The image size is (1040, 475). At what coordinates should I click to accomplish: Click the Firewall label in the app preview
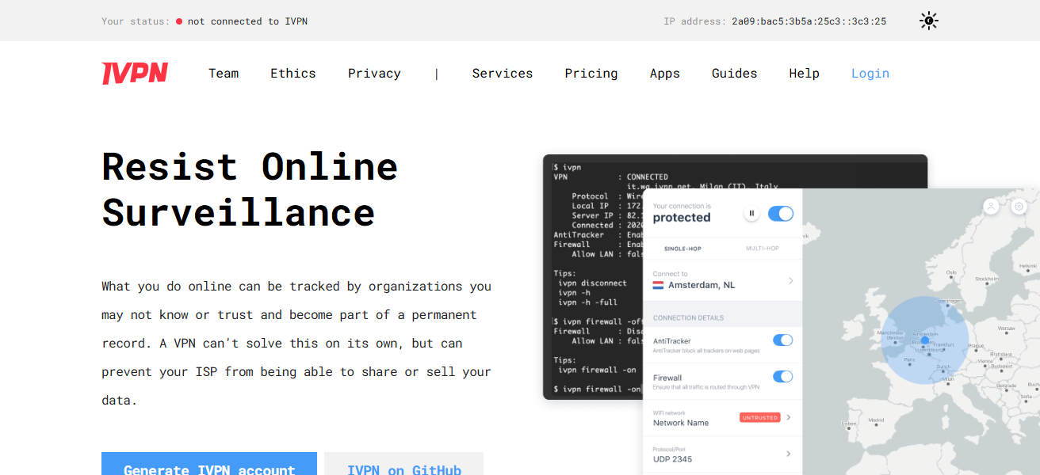(667, 378)
